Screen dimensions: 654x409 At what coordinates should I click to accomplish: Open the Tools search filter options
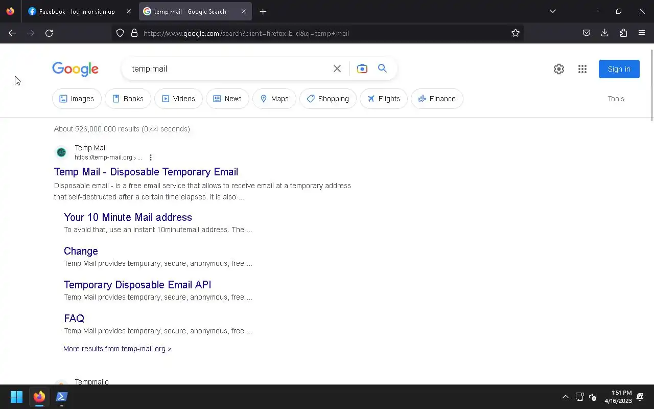(616, 99)
